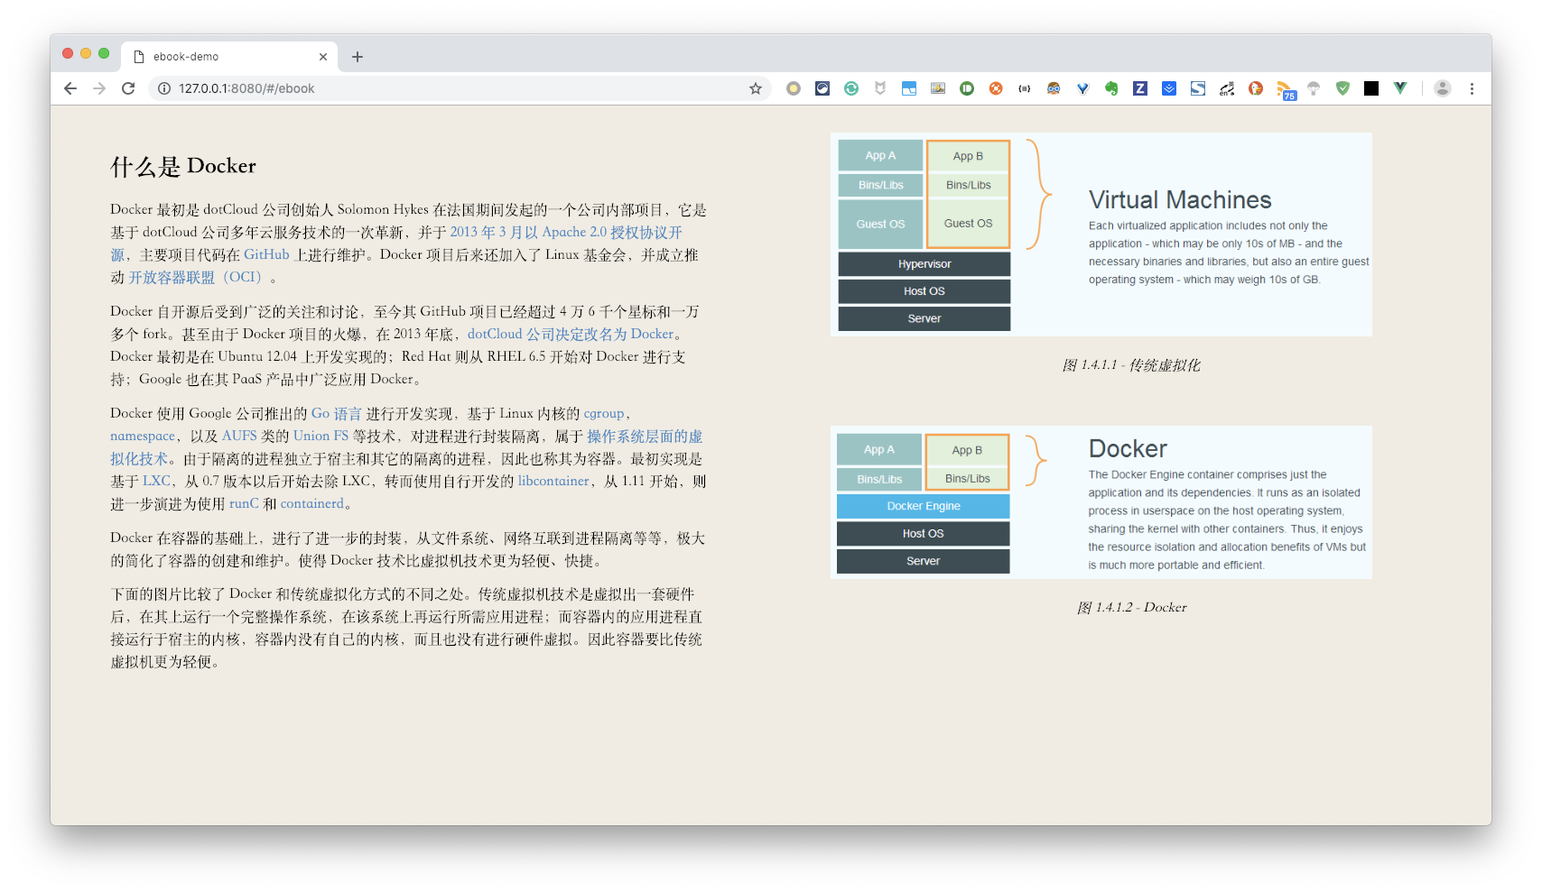View site information icon in address bar
The height and width of the screenshot is (892, 1542).
click(x=164, y=88)
